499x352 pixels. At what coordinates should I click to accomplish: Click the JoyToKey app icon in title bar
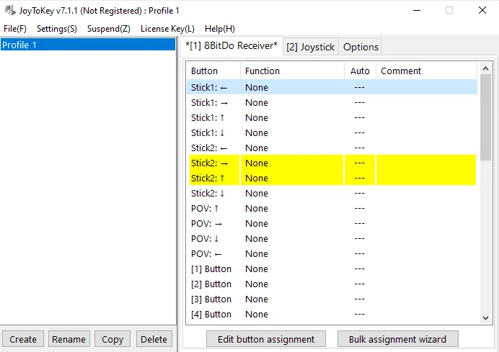pos(9,11)
